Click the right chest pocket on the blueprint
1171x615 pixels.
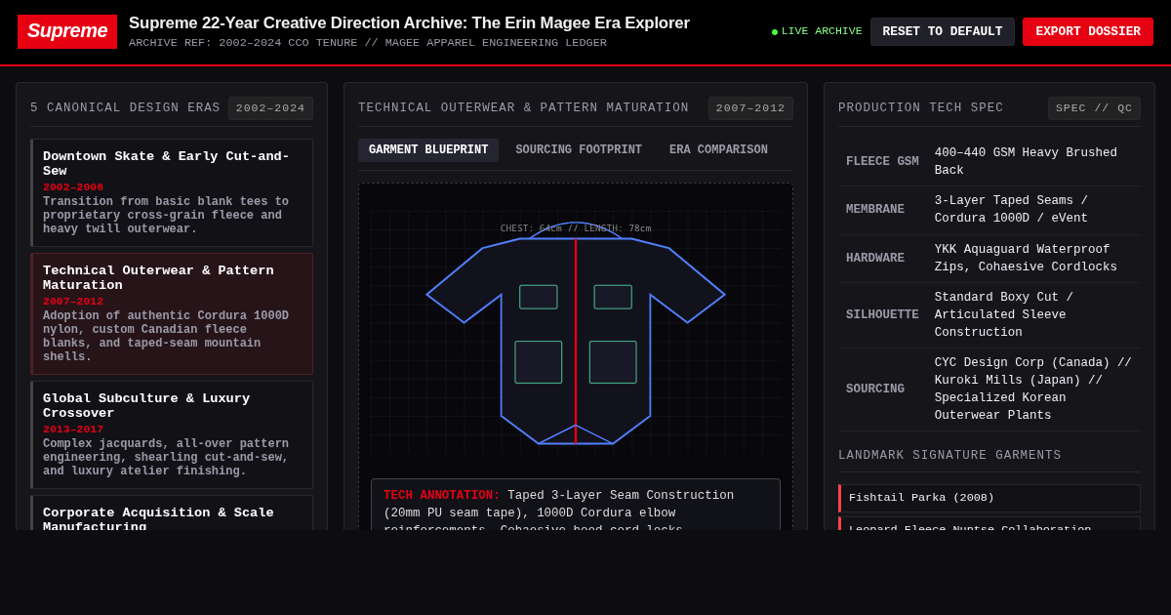tap(613, 297)
